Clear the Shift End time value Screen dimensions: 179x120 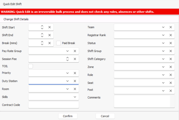[x=49, y=35]
